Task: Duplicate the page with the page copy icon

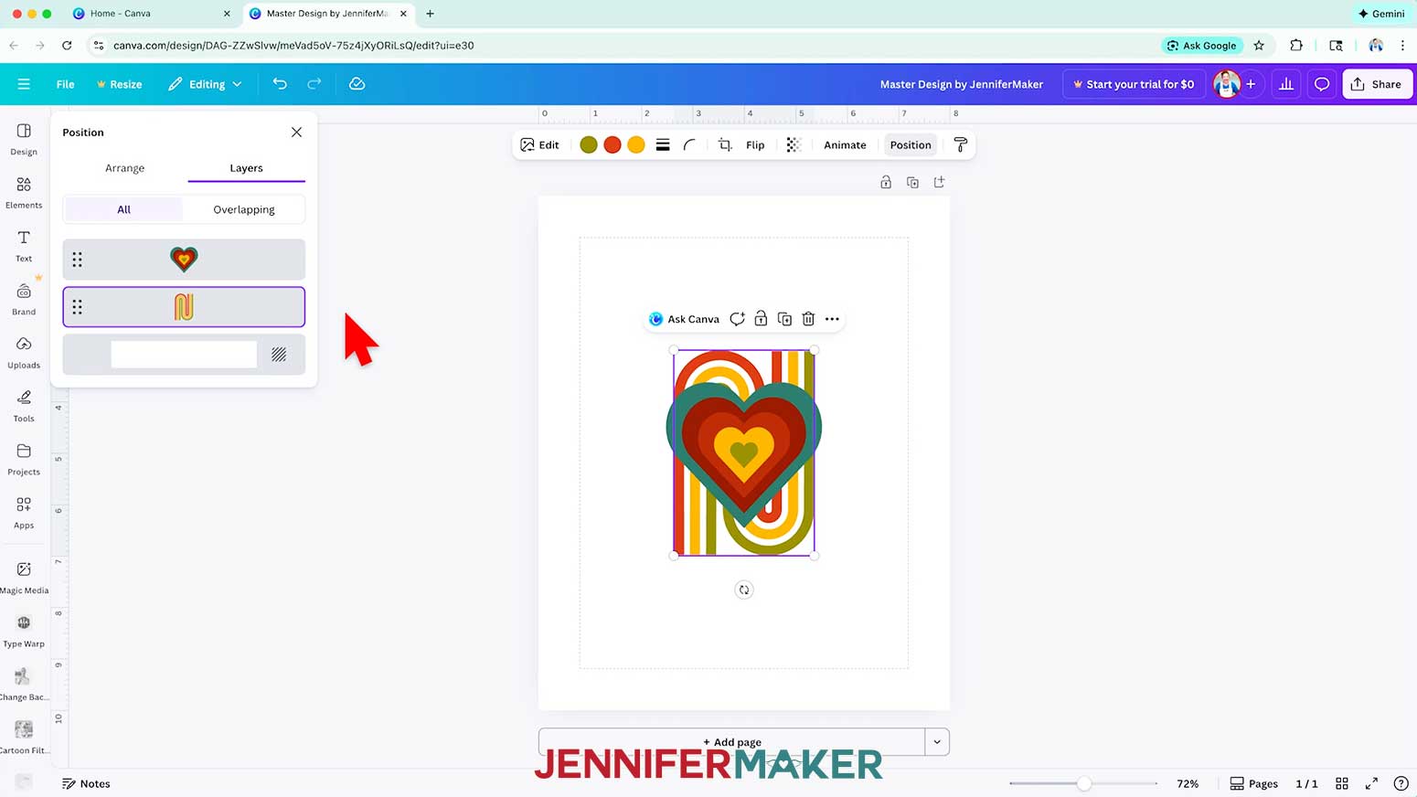Action: tap(912, 182)
